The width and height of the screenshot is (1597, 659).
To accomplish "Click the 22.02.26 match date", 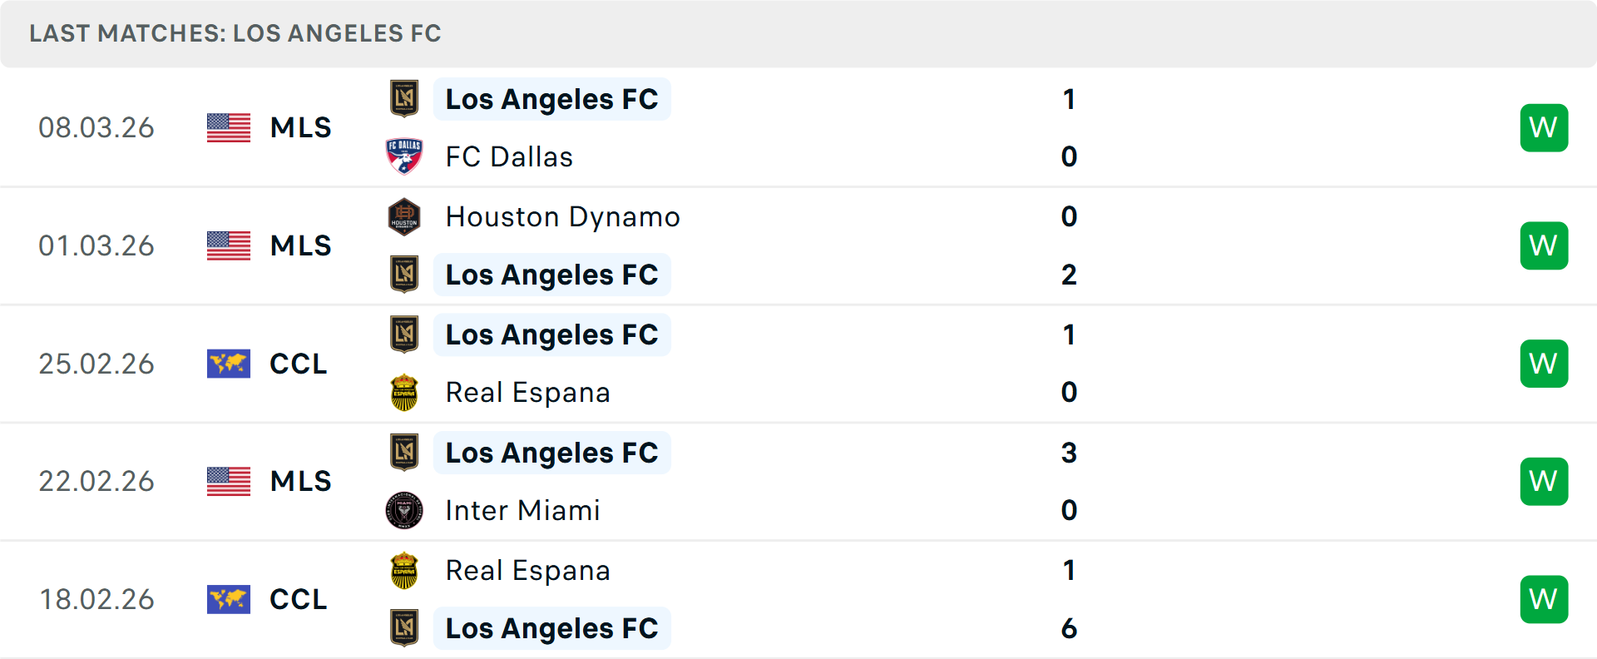I will [x=96, y=482].
